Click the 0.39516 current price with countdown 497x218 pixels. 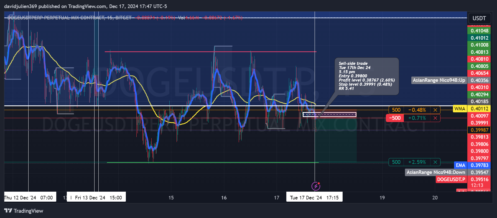479,182
